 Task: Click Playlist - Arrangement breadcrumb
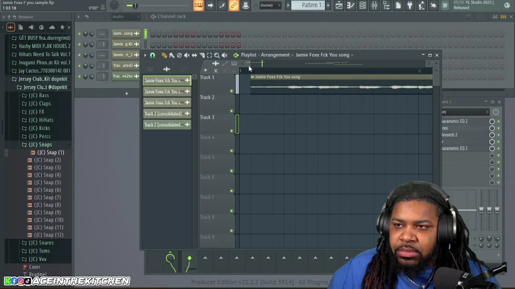click(265, 55)
